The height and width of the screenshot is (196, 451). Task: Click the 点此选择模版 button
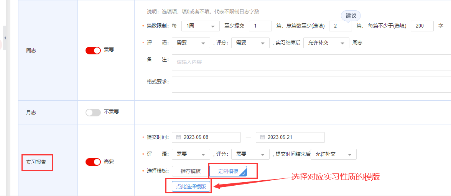(x=191, y=187)
